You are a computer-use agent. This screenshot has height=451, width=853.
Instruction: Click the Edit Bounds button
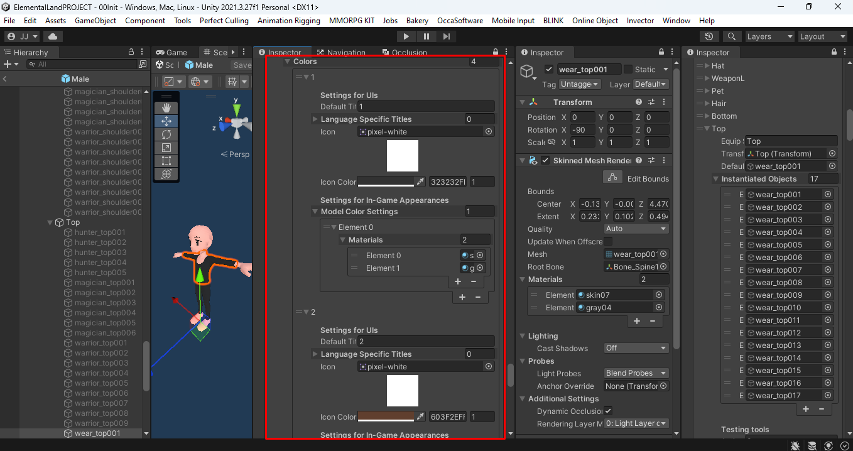click(x=612, y=177)
